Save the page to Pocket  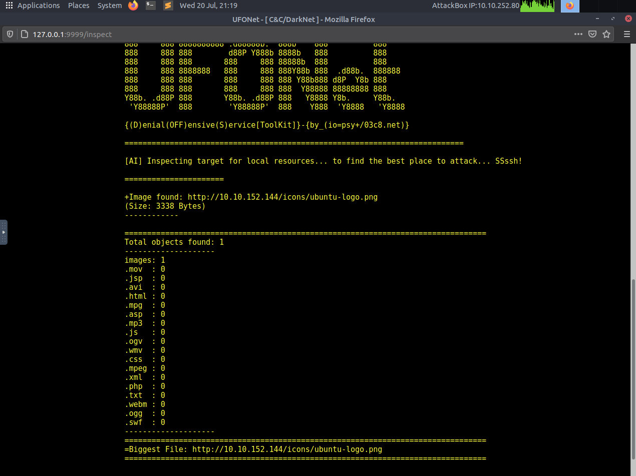(x=592, y=34)
